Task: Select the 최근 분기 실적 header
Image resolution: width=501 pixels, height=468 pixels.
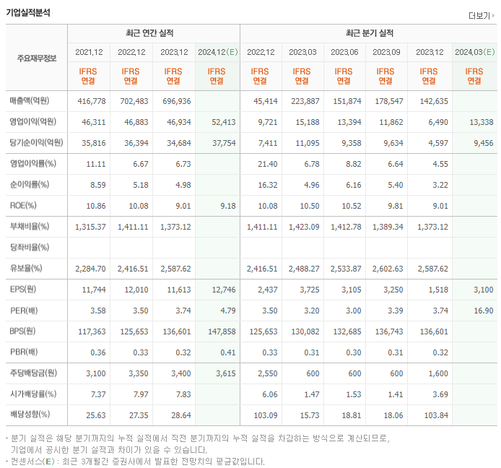Action: [x=370, y=33]
